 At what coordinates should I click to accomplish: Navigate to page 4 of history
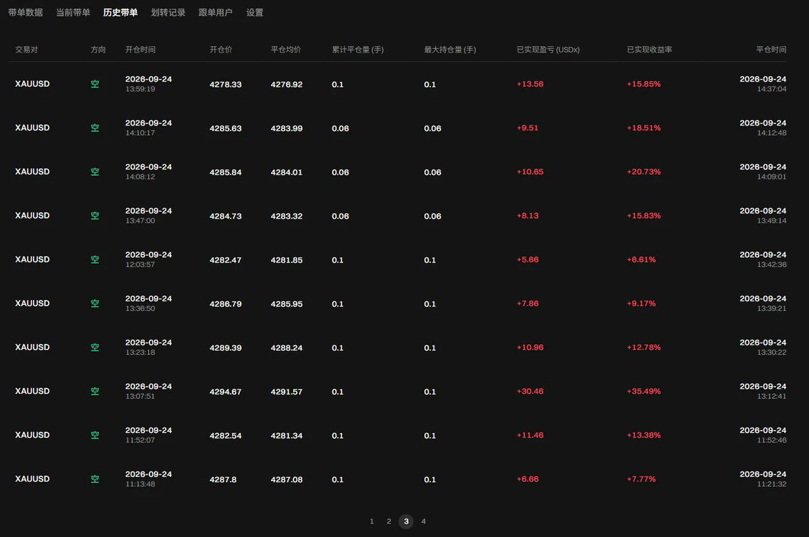[423, 521]
